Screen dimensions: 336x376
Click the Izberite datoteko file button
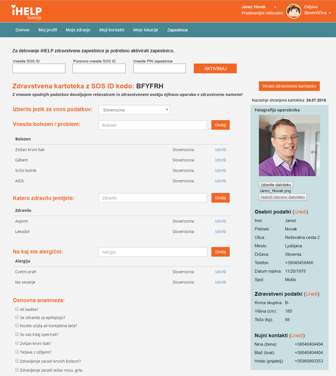point(276,185)
